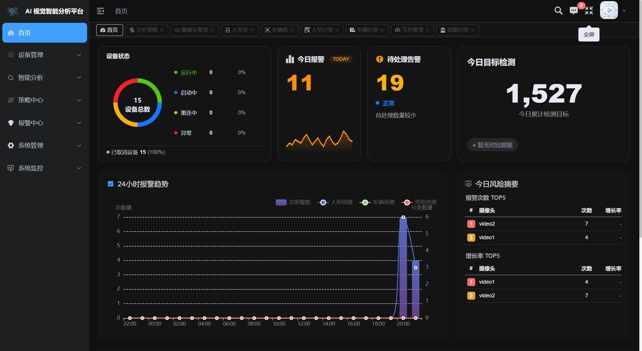Expand 策略中心 menu
642x351 pixels.
pyautogui.click(x=45, y=100)
